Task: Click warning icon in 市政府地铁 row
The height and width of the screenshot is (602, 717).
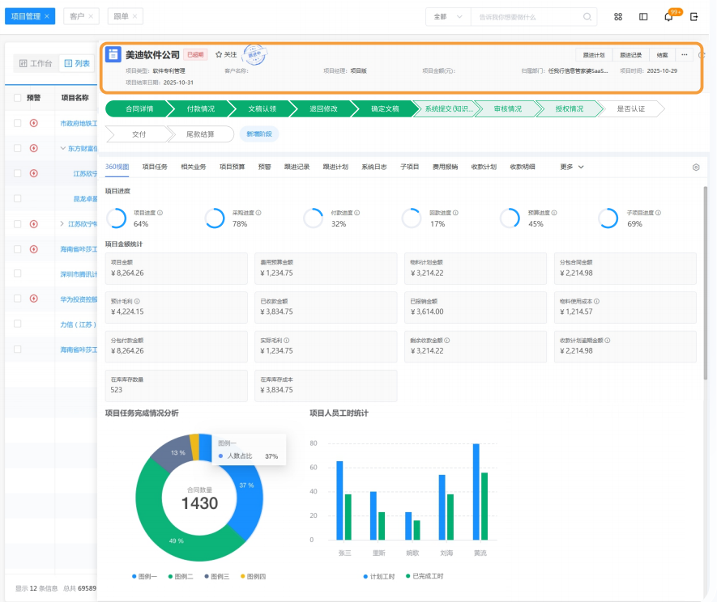Action: pyautogui.click(x=33, y=123)
